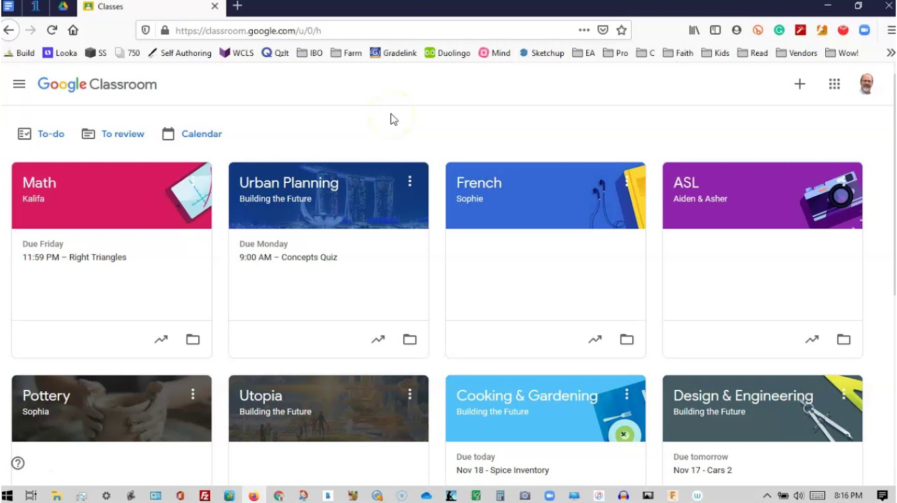Open the three-dot menu on the French card

pos(627,182)
